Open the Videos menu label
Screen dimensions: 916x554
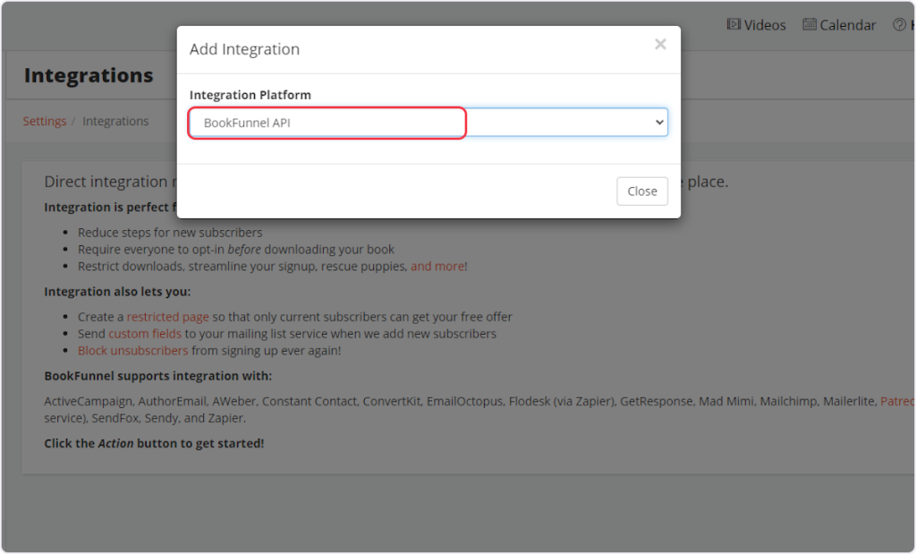coord(765,25)
